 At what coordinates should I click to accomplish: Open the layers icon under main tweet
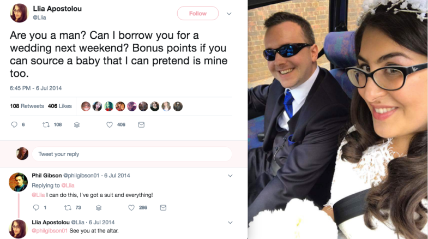[77, 125]
